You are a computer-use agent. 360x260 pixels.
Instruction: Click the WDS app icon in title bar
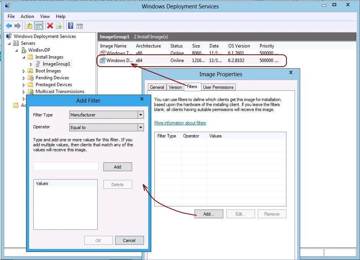8,5
